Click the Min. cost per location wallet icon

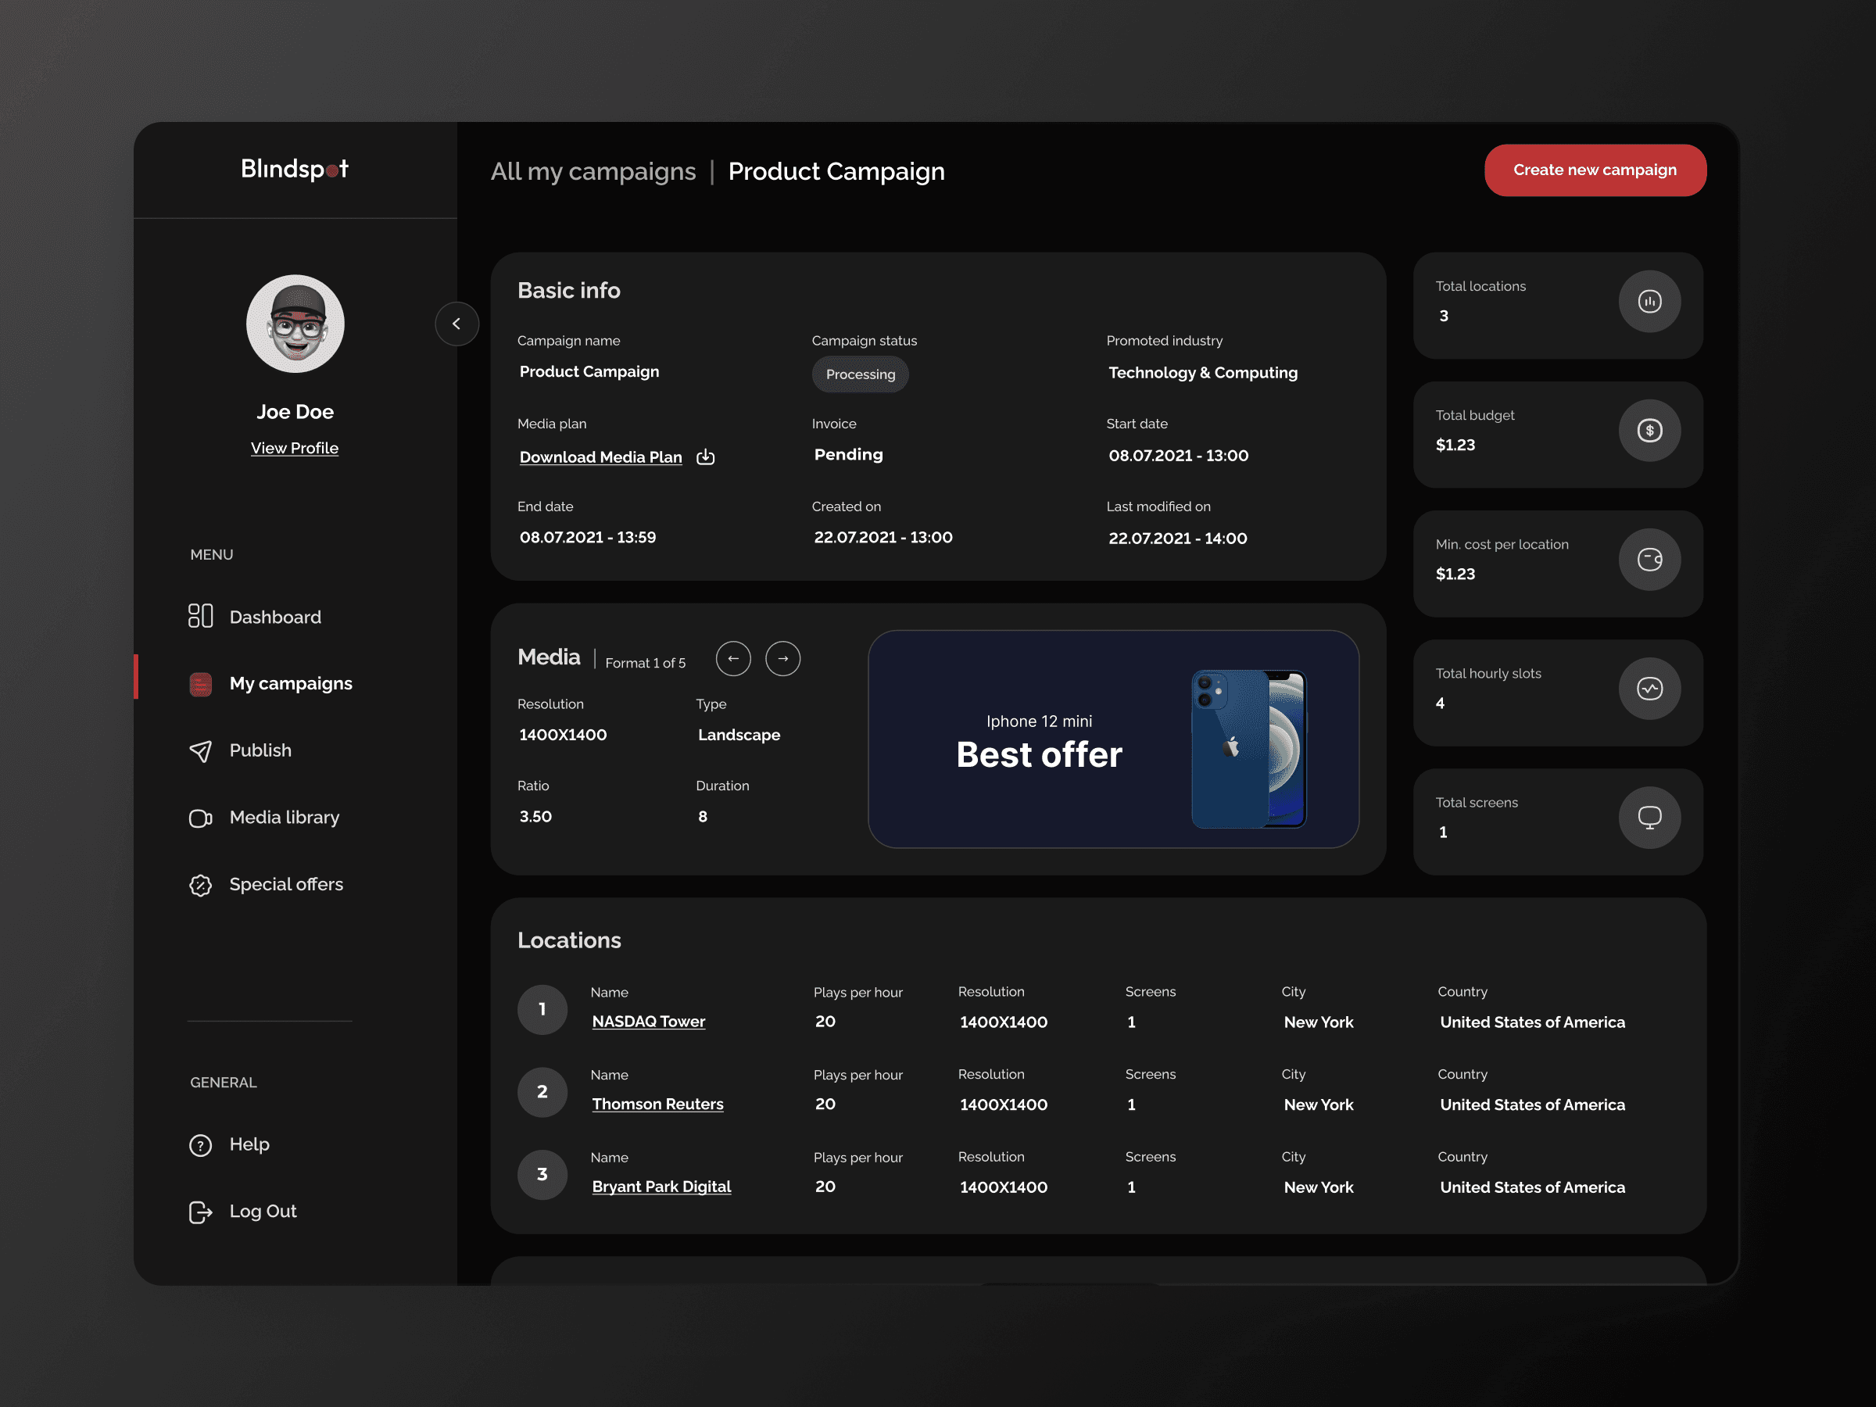(1649, 559)
